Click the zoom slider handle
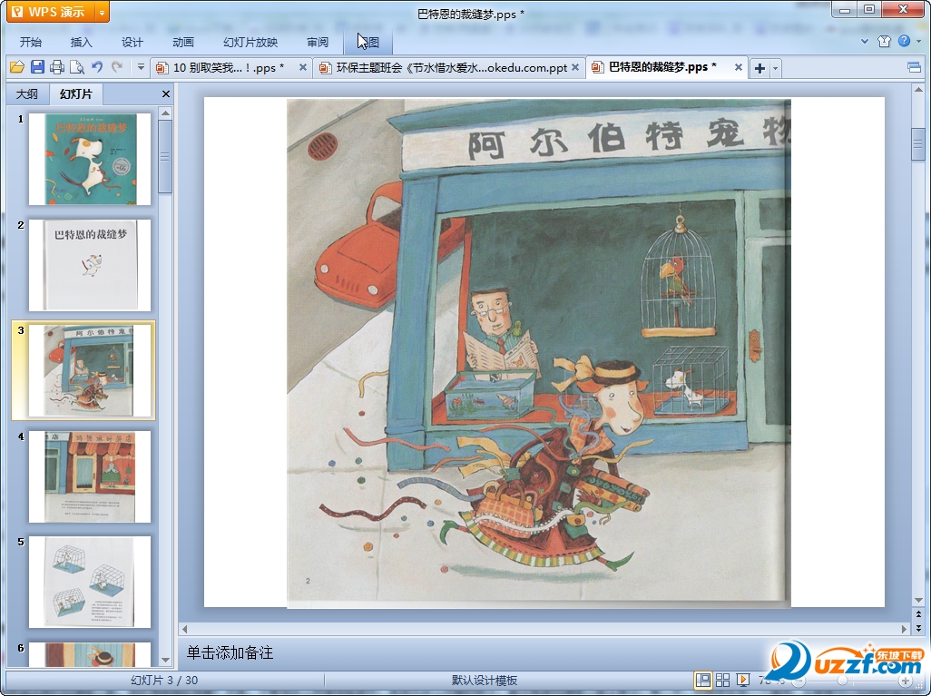The width and height of the screenshot is (931, 696). click(x=842, y=681)
